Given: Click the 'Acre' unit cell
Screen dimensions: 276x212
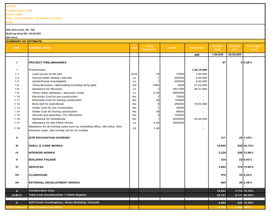Looking at the screenshot, I should pyautogui.click(x=134, y=74).
